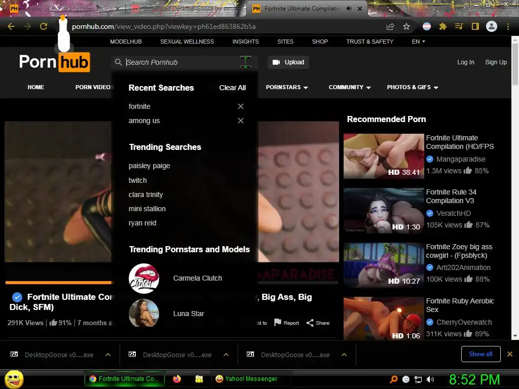Remove 'among us' from recent searches
Screen dimensions: 519x389
click(x=241, y=121)
